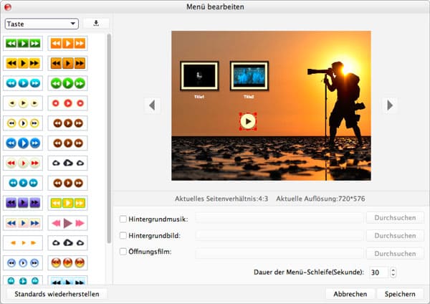The image size is (430, 304).
Task: Toggle the Hintergrundbild checkbox
Action: pyautogui.click(x=123, y=235)
